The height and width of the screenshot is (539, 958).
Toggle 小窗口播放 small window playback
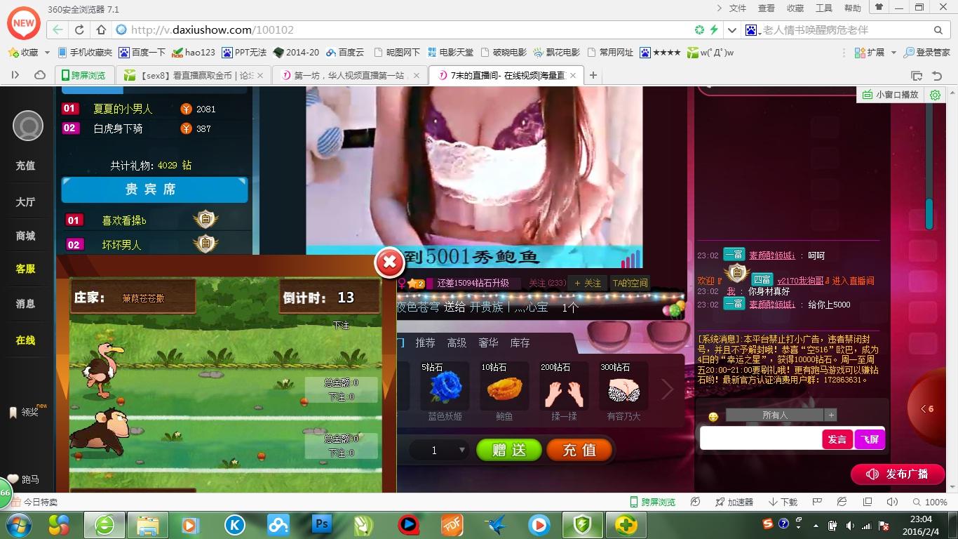click(x=891, y=95)
